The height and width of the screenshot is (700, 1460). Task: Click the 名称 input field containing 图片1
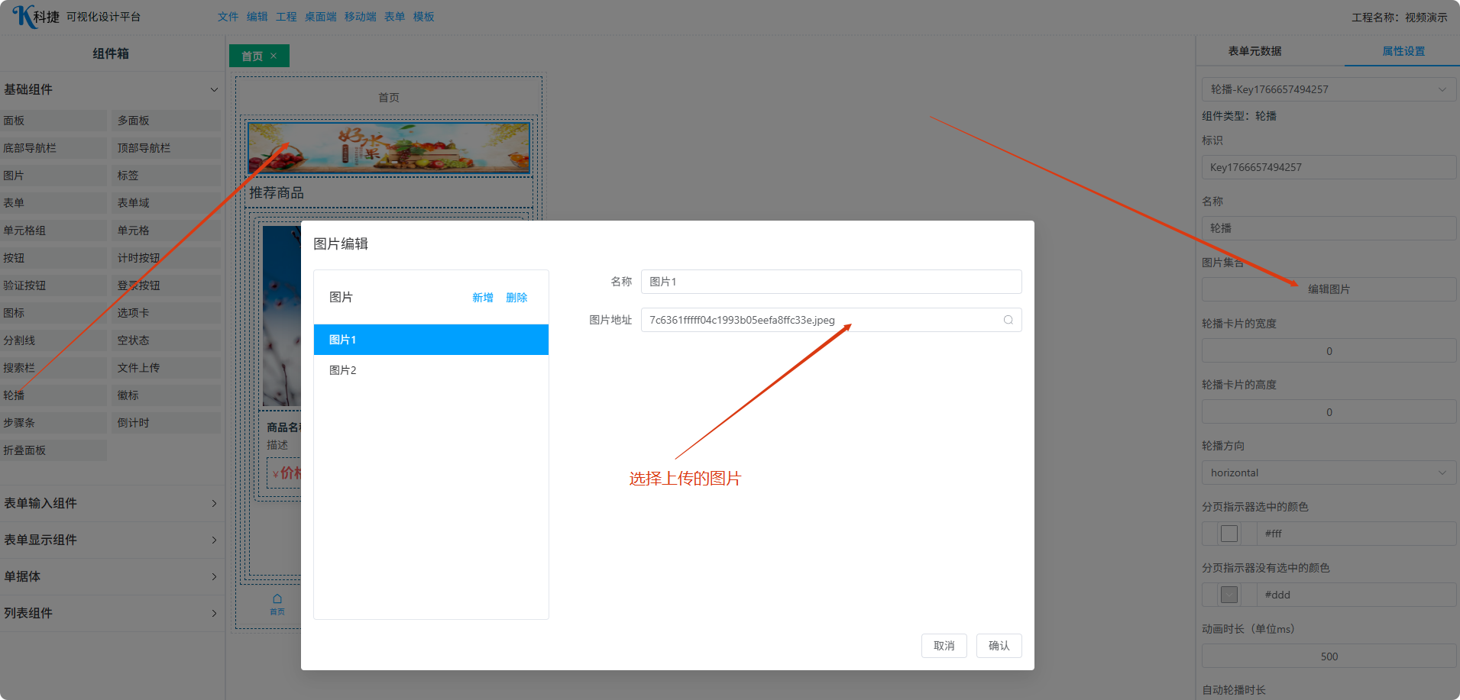[830, 282]
